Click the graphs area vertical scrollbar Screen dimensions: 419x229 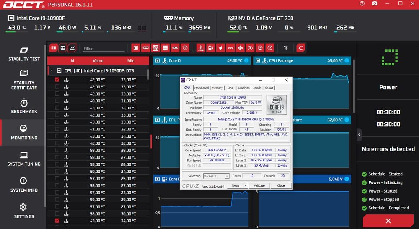[354, 86]
